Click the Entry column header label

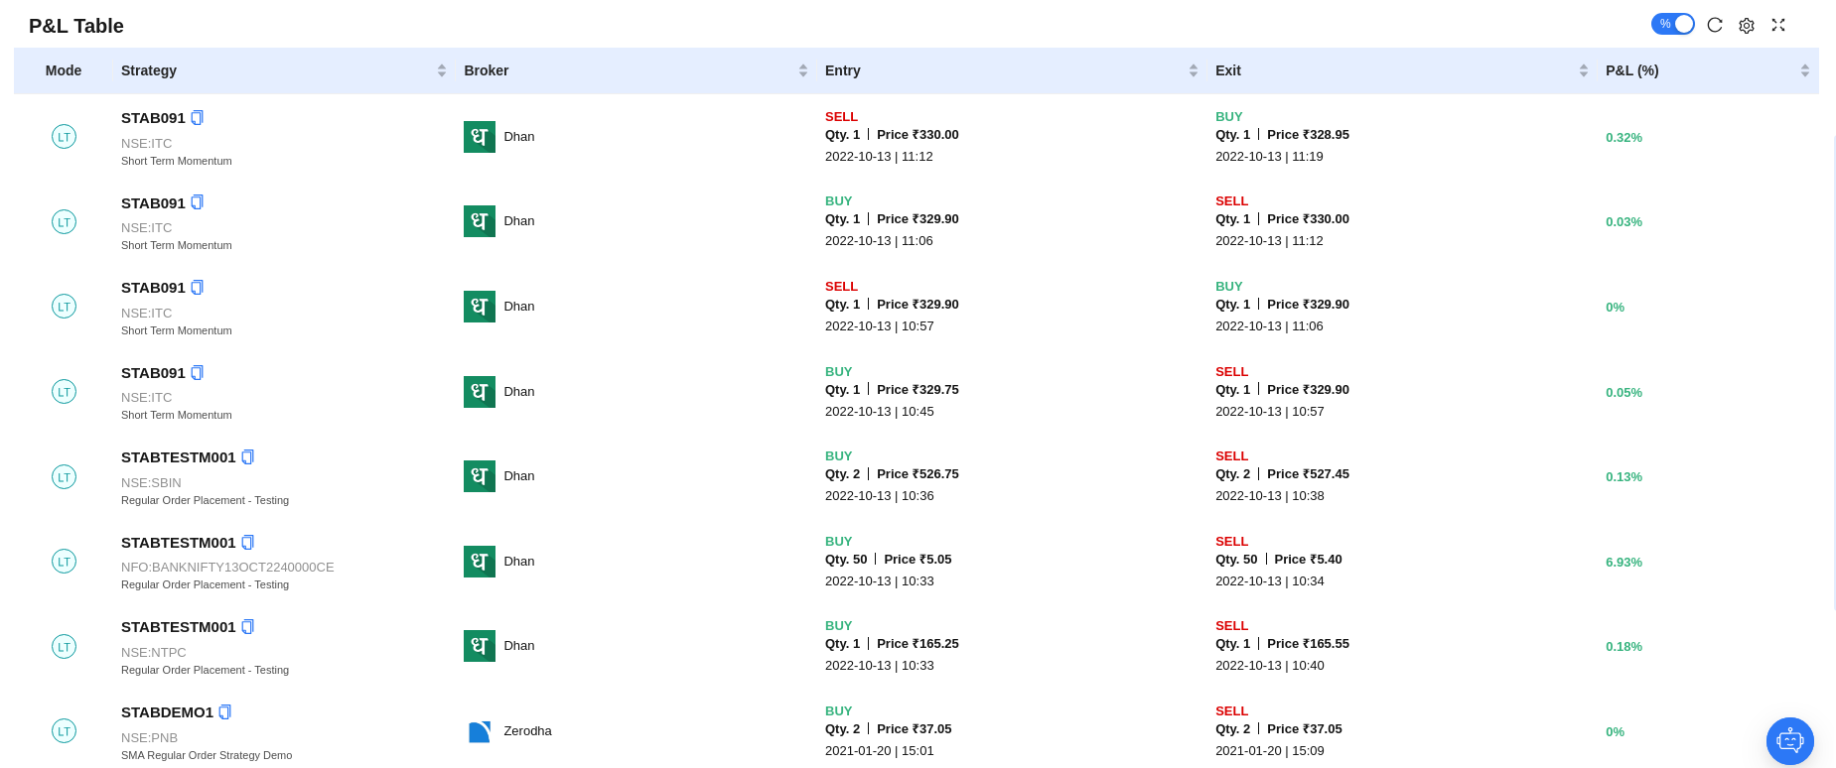843,70
